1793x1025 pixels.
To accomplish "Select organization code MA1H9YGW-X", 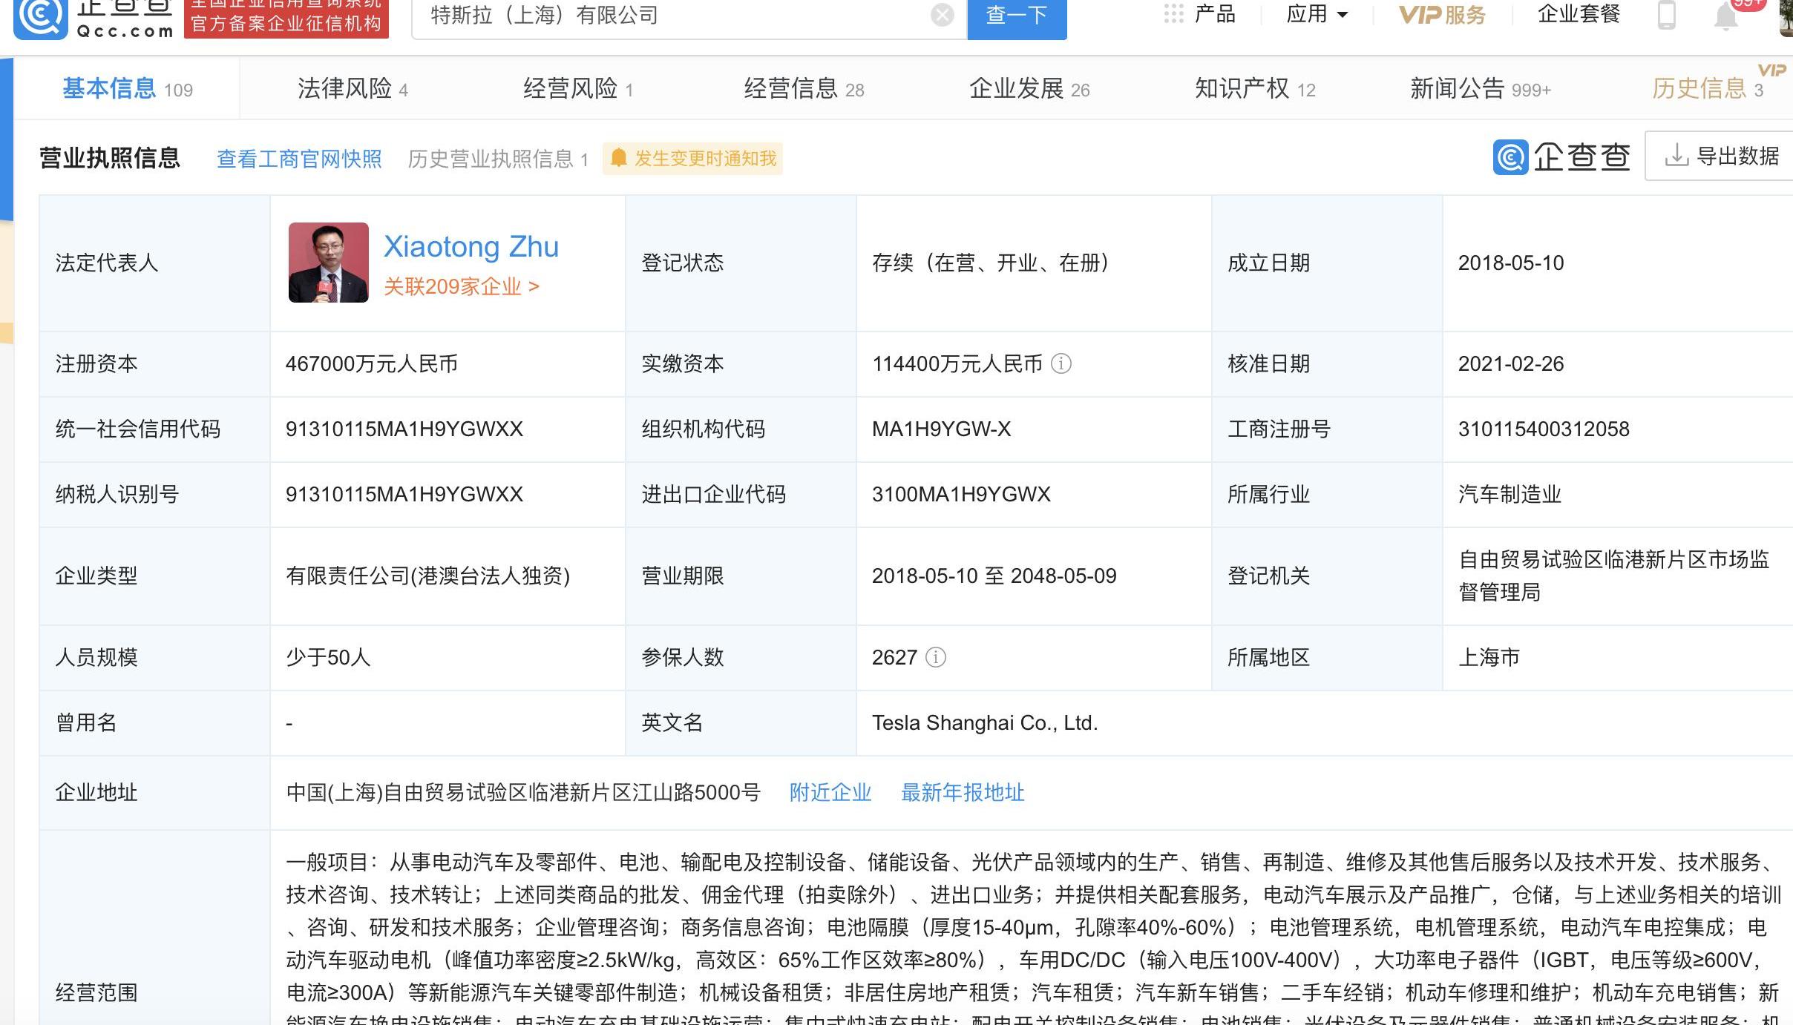I will pyautogui.click(x=942, y=429).
